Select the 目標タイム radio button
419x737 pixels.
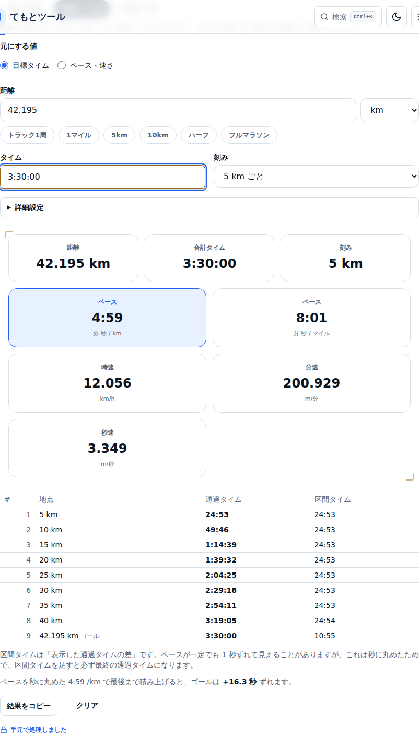(4, 65)
